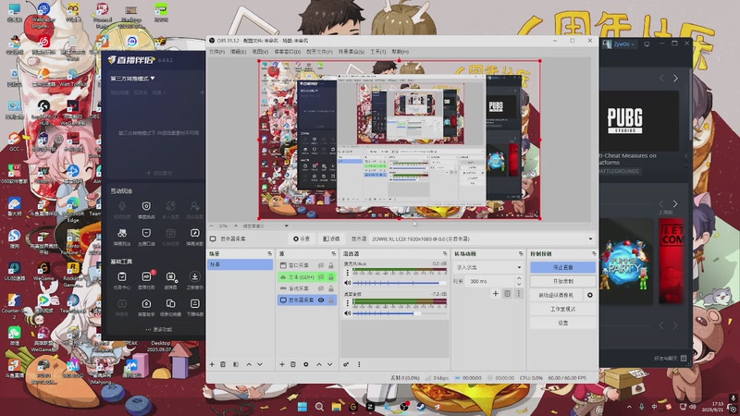Remove scene transition trash icon
This screenshot has height=416, width=740.
click(507, 293)
